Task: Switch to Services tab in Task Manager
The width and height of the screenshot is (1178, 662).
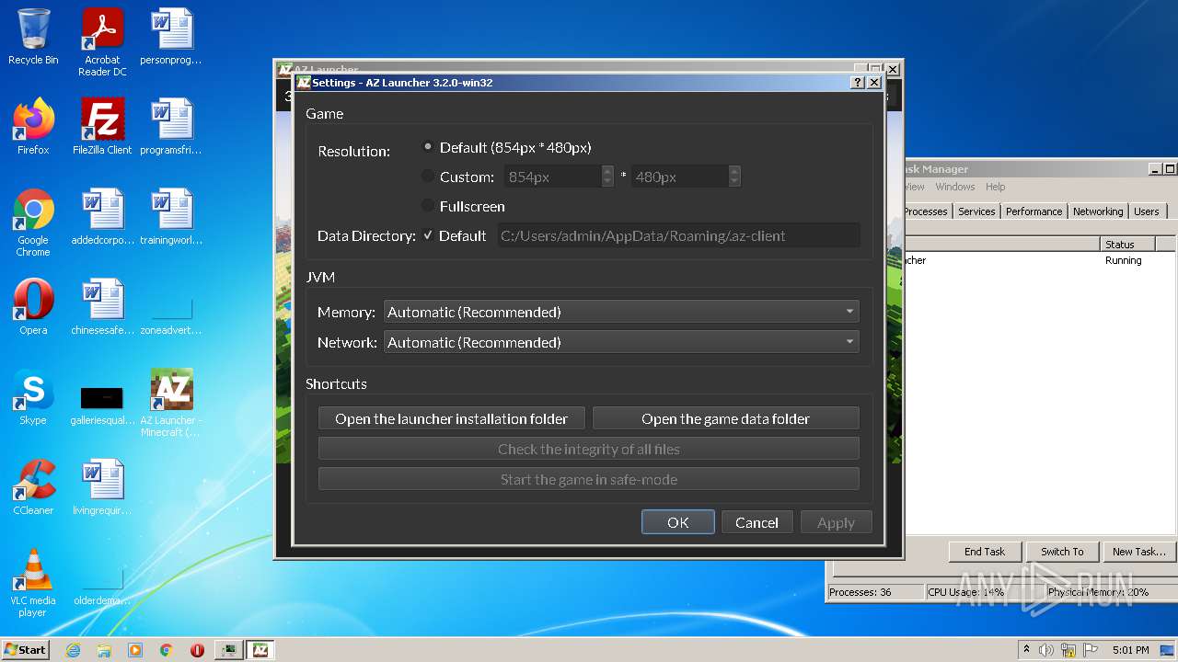Action: click(976, 211)
